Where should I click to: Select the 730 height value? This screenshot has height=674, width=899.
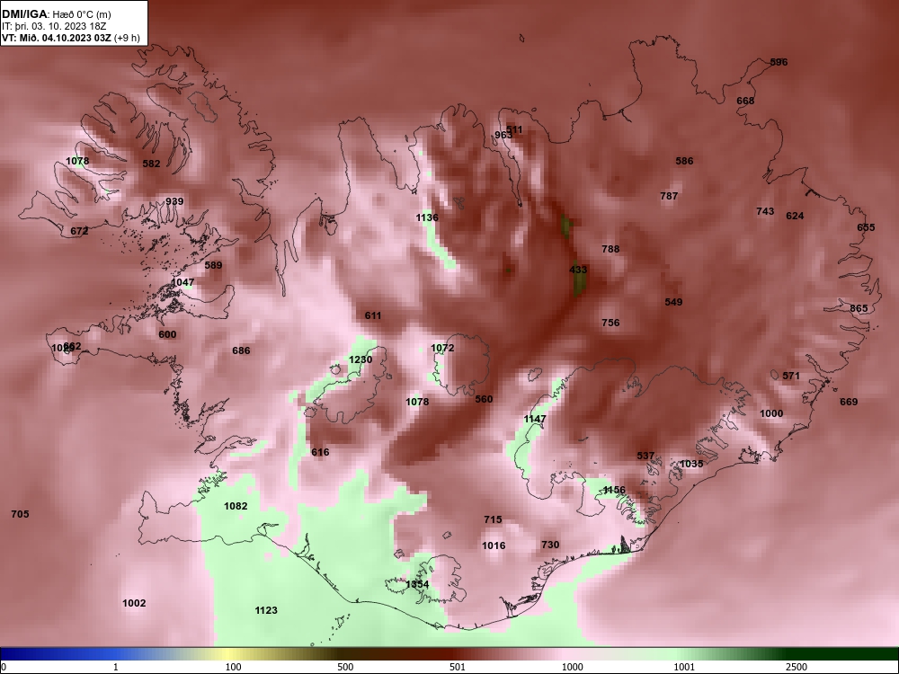click(x=550, y=545)
